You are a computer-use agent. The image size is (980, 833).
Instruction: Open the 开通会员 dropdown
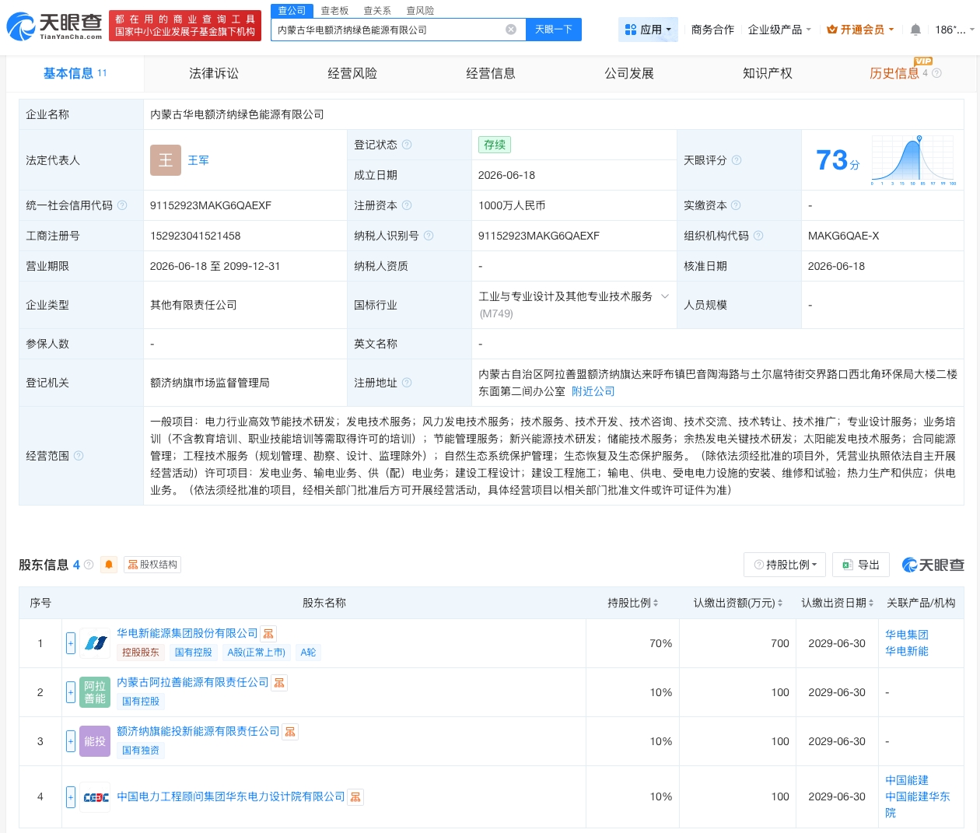click(x=860, y=30)
